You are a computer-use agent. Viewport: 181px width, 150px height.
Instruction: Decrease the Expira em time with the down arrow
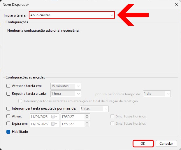click(87, 125)
